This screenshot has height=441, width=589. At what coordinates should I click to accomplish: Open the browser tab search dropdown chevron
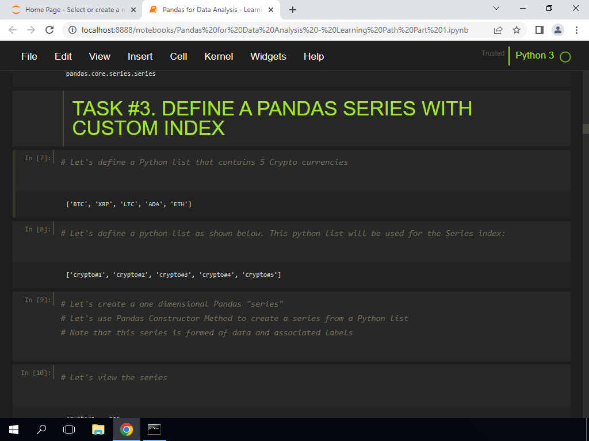click(x=497, y=9)
